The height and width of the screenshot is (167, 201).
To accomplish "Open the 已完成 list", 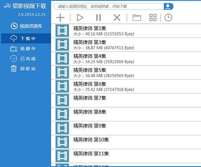I will (x=23, y=58).
